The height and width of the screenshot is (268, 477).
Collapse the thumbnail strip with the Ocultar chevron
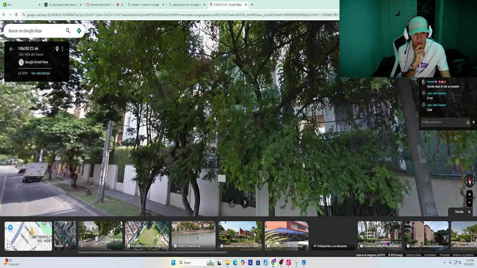469,212
